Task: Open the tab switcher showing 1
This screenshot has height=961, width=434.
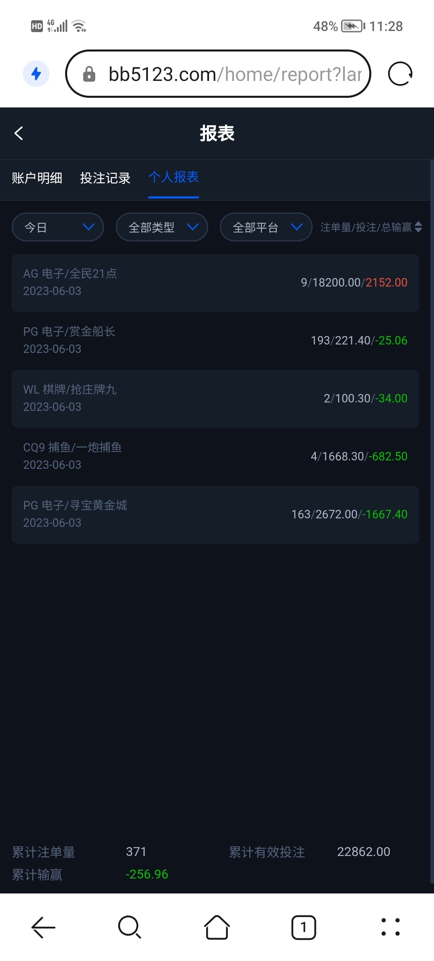Action: click(303, 927)
